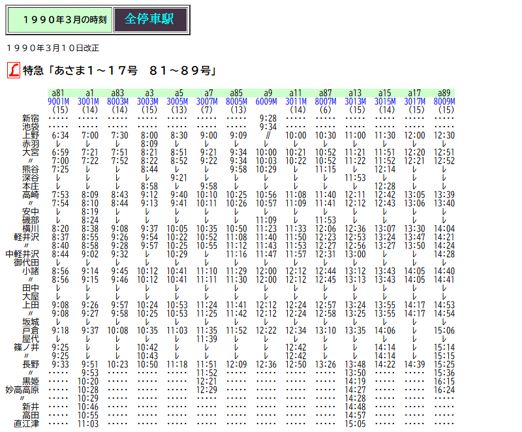
Task: Open train number 8009M link
Action: point(444,102)
